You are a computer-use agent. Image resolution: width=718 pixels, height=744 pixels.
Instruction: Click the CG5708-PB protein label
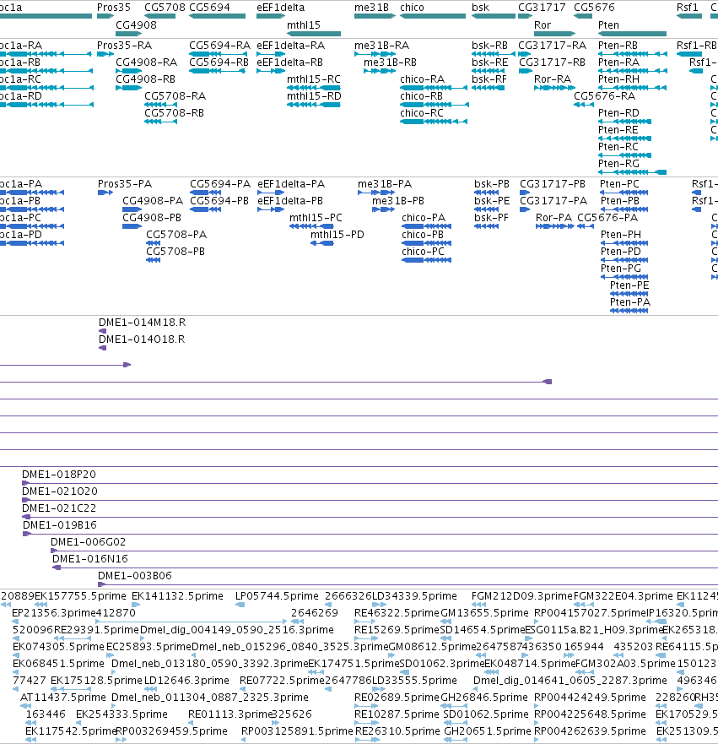click(175, 252)
